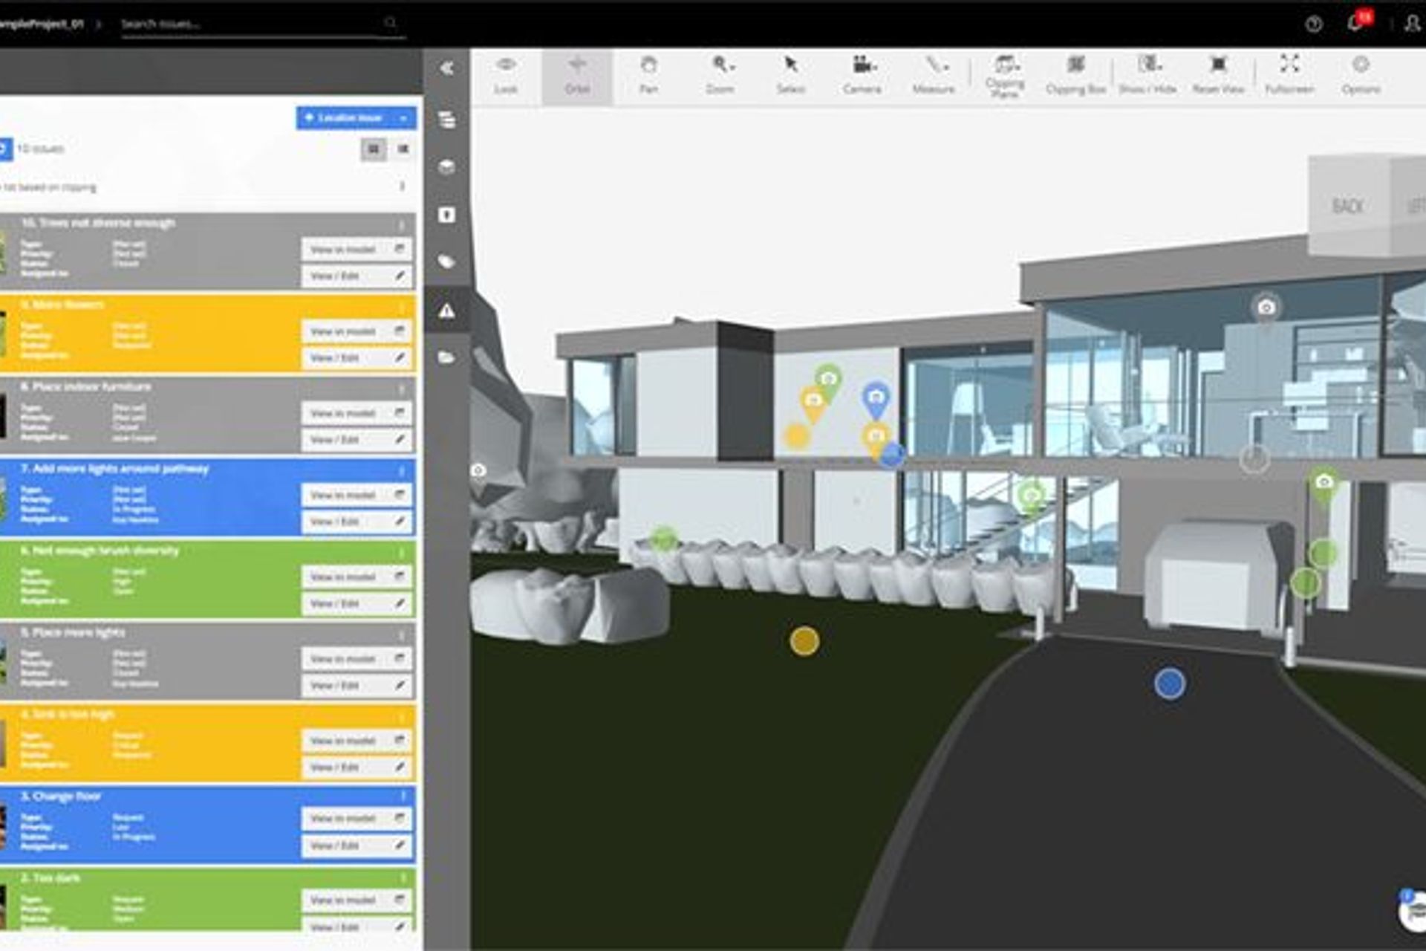This screenshot has height=951, width=1426.
Task: Expand the Location Issue button dropdown arrow
Action: [403, 118]
